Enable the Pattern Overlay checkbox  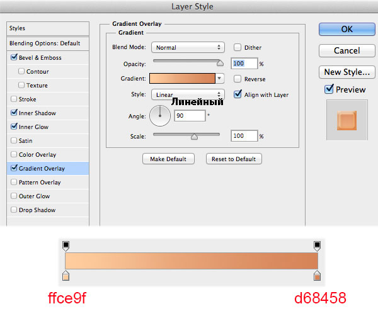click(x=14, y=182)
